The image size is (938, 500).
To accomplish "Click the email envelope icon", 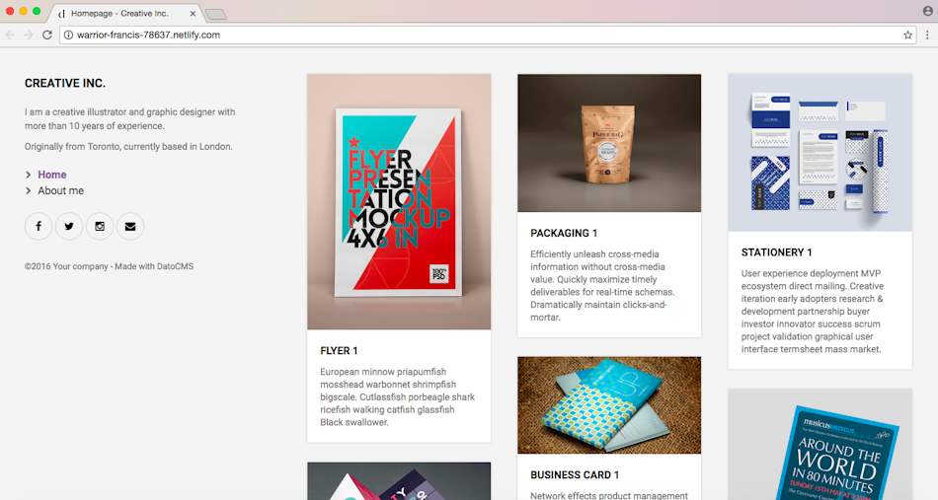I will pyautogui.click(x=130, y=227).
